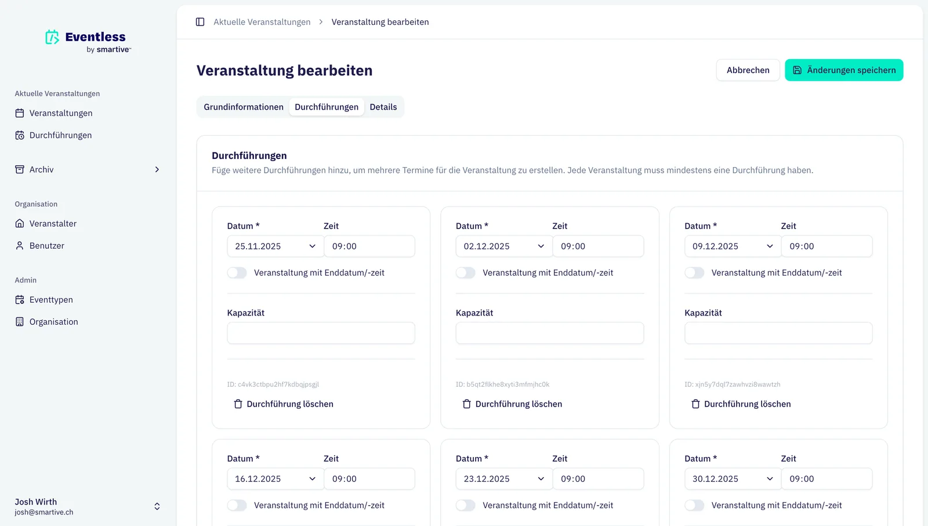928x526 pixels.
Task: Delete Durchführung text for 09.12.2025
Action: tap(748, 404)
